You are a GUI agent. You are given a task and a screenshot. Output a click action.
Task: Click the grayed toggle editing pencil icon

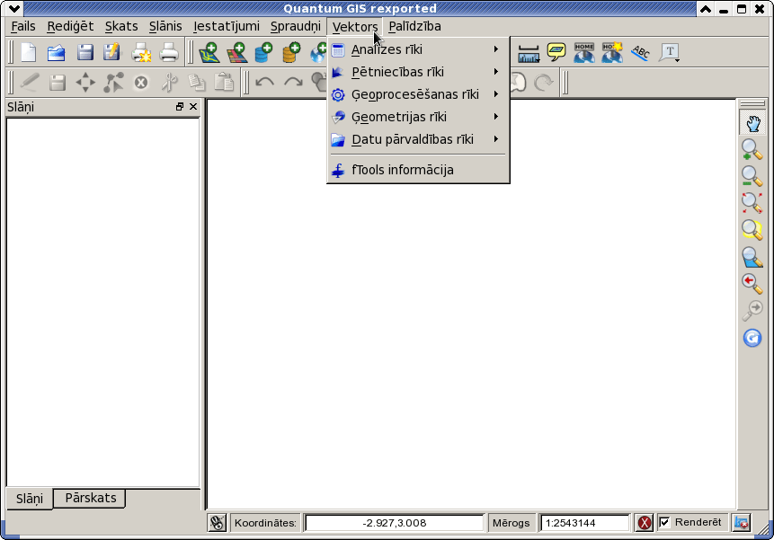29,82
